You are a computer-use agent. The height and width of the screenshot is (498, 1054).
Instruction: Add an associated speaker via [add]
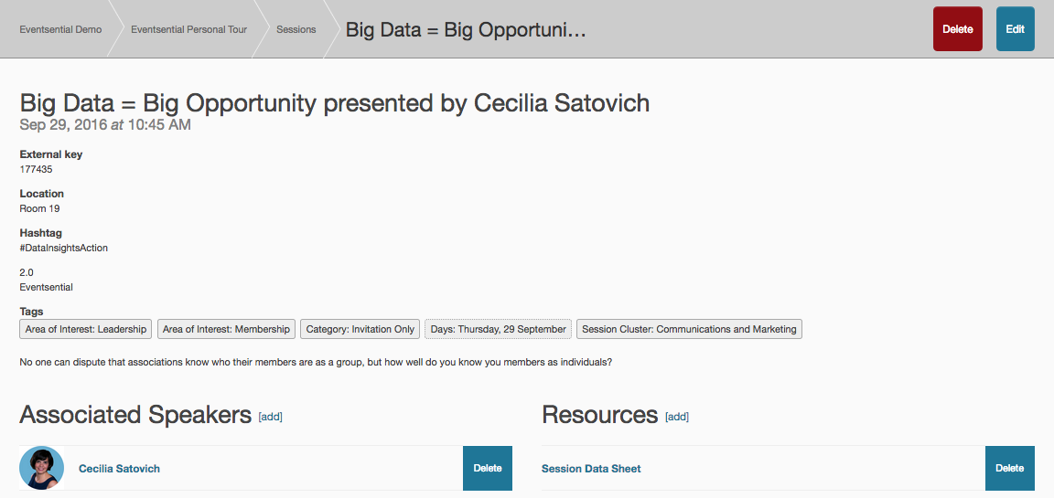click(270, 417)
